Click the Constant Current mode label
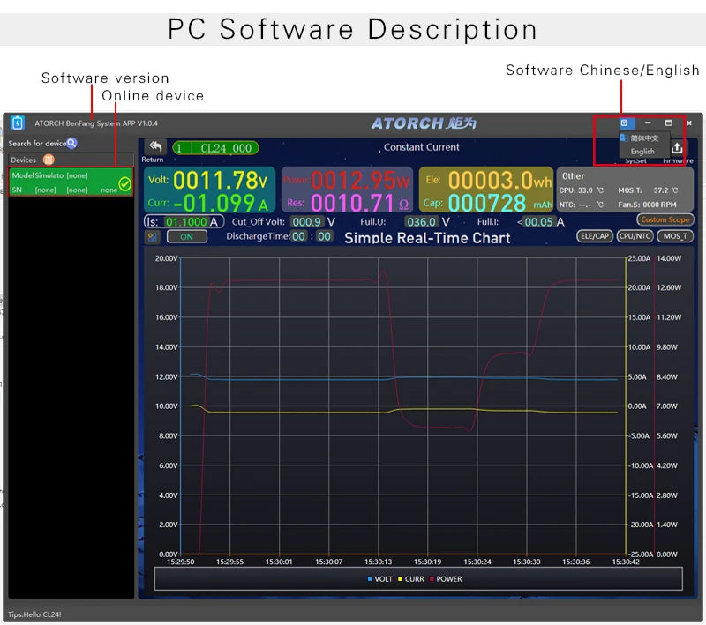 click(422, 147)
